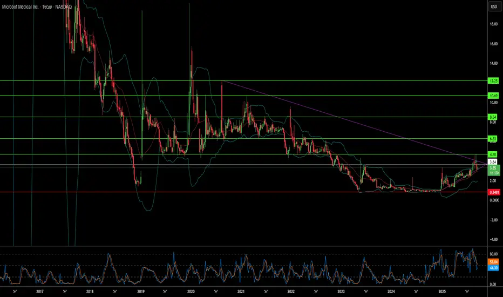Click the -4.00 price axis value
The width and height of the screenshot is (503, 297).
(x=494, y=240)
